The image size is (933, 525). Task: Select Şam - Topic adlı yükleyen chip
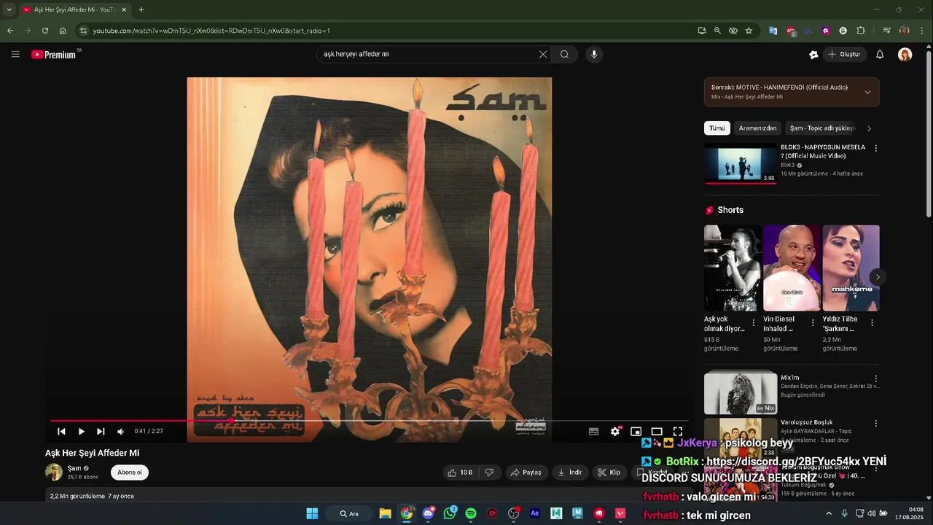(822, 128)
